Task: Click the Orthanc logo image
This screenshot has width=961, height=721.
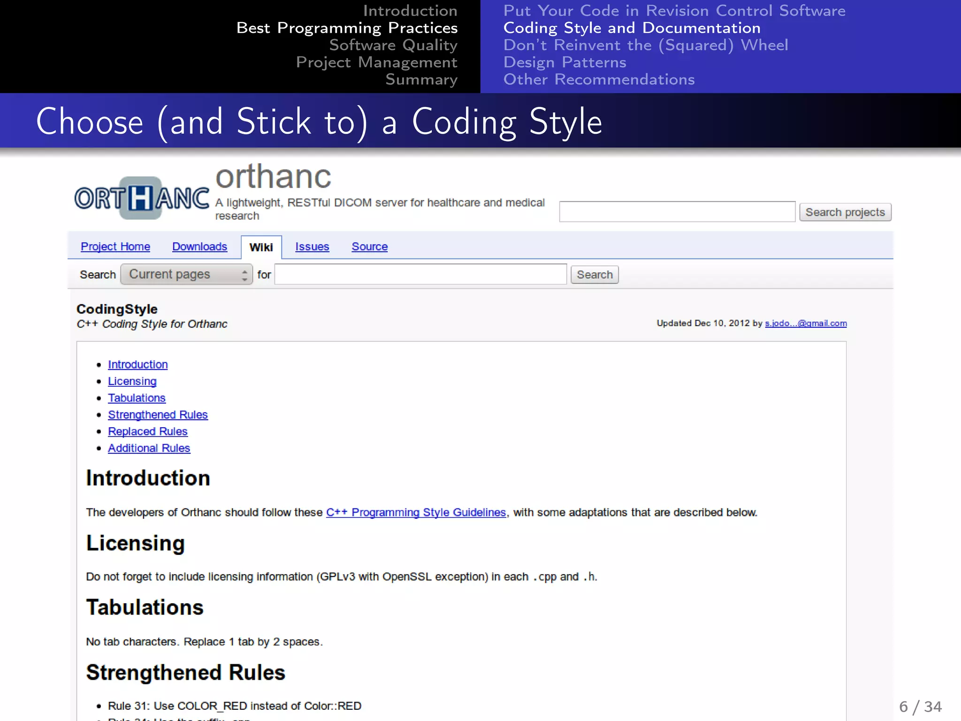Action: [x=142, y=198]
